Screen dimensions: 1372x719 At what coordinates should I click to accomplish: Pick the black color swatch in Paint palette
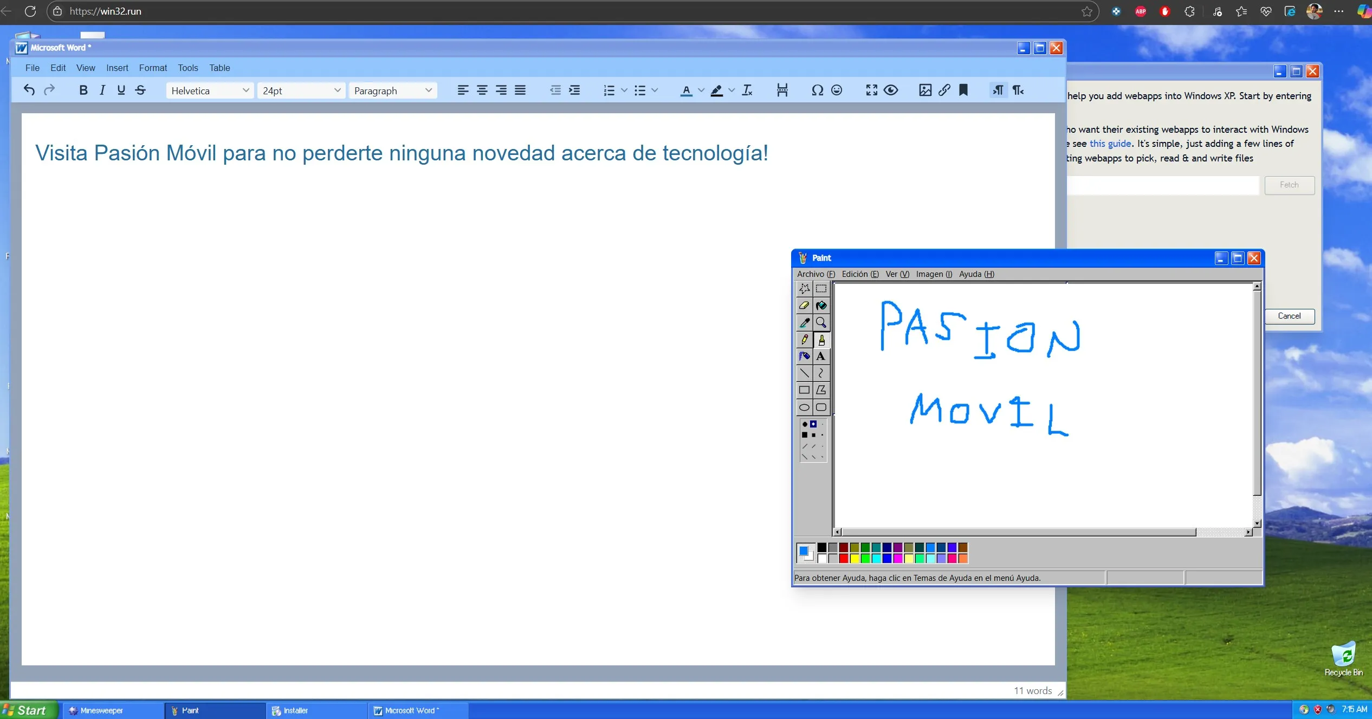pos(822,547)
